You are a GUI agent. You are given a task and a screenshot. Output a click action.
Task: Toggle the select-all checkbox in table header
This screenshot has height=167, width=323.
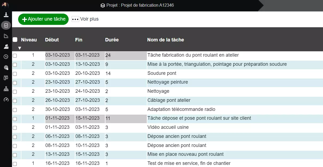(x=15, y=40)
